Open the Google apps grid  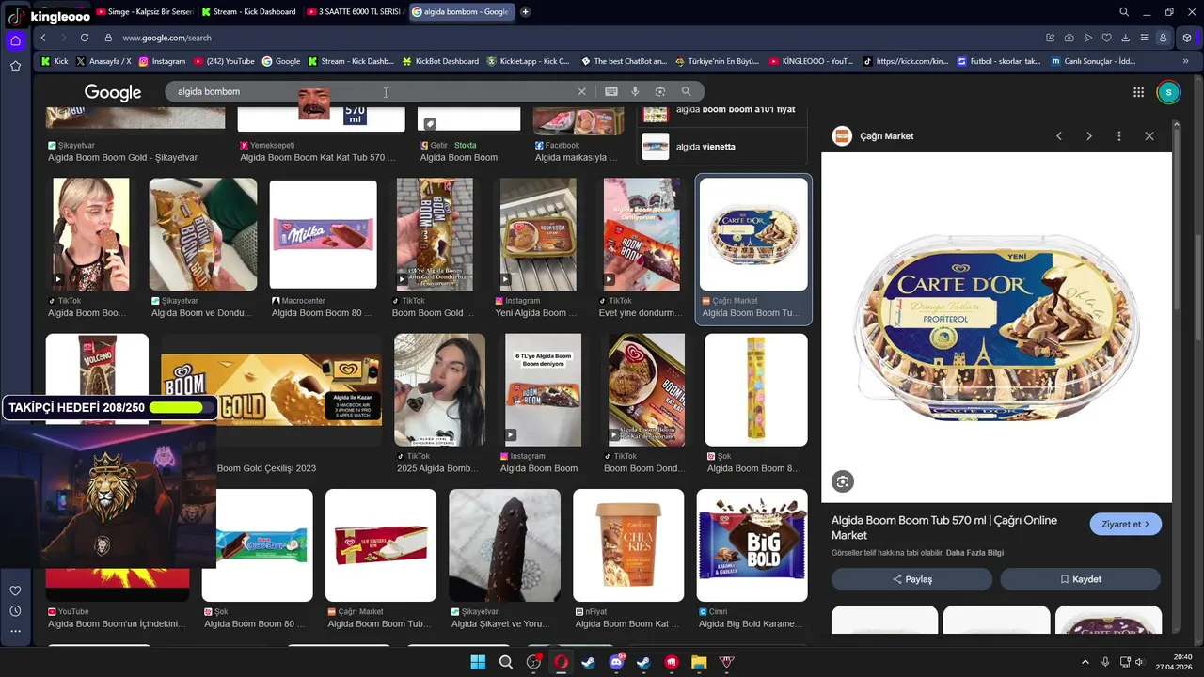[1138, 92]
